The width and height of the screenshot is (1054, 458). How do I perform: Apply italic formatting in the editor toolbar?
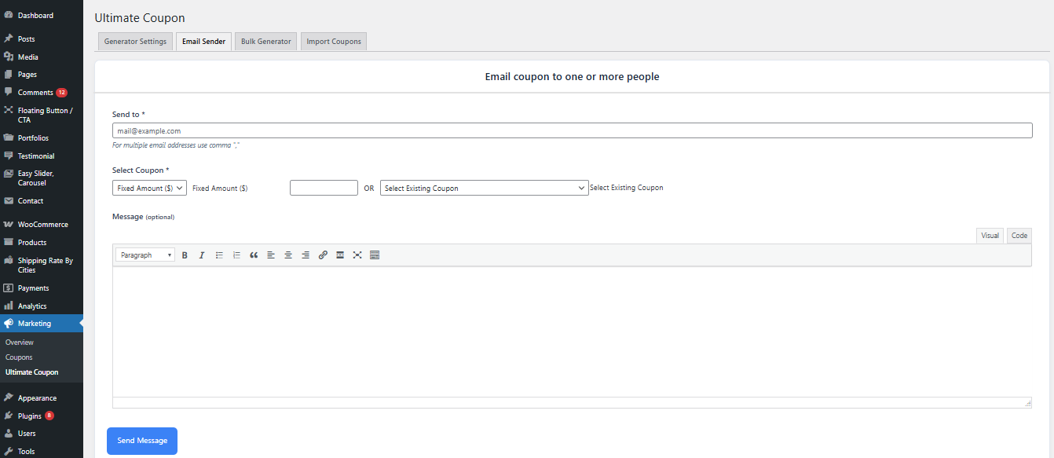pos(202,255)
